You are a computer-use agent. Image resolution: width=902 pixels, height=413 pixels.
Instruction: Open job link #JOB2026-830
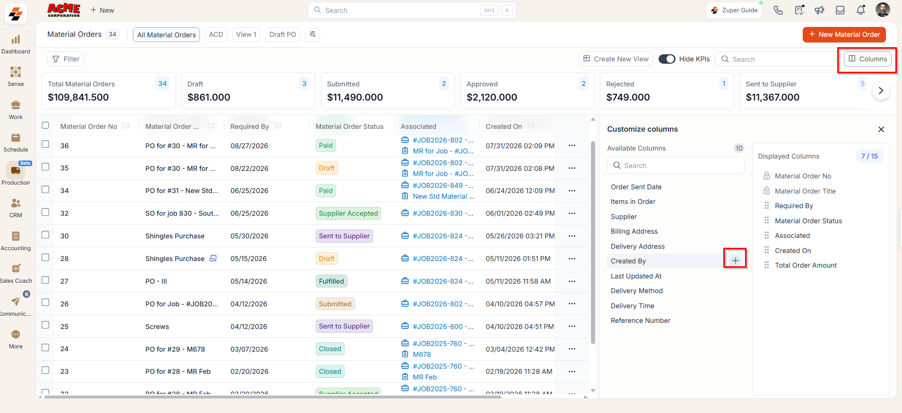click(x=438, y=213)
